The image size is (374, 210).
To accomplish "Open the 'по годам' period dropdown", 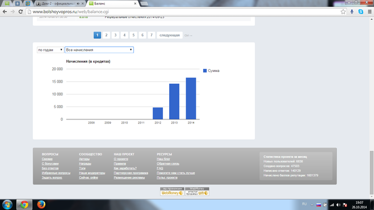I will [50, 50].
